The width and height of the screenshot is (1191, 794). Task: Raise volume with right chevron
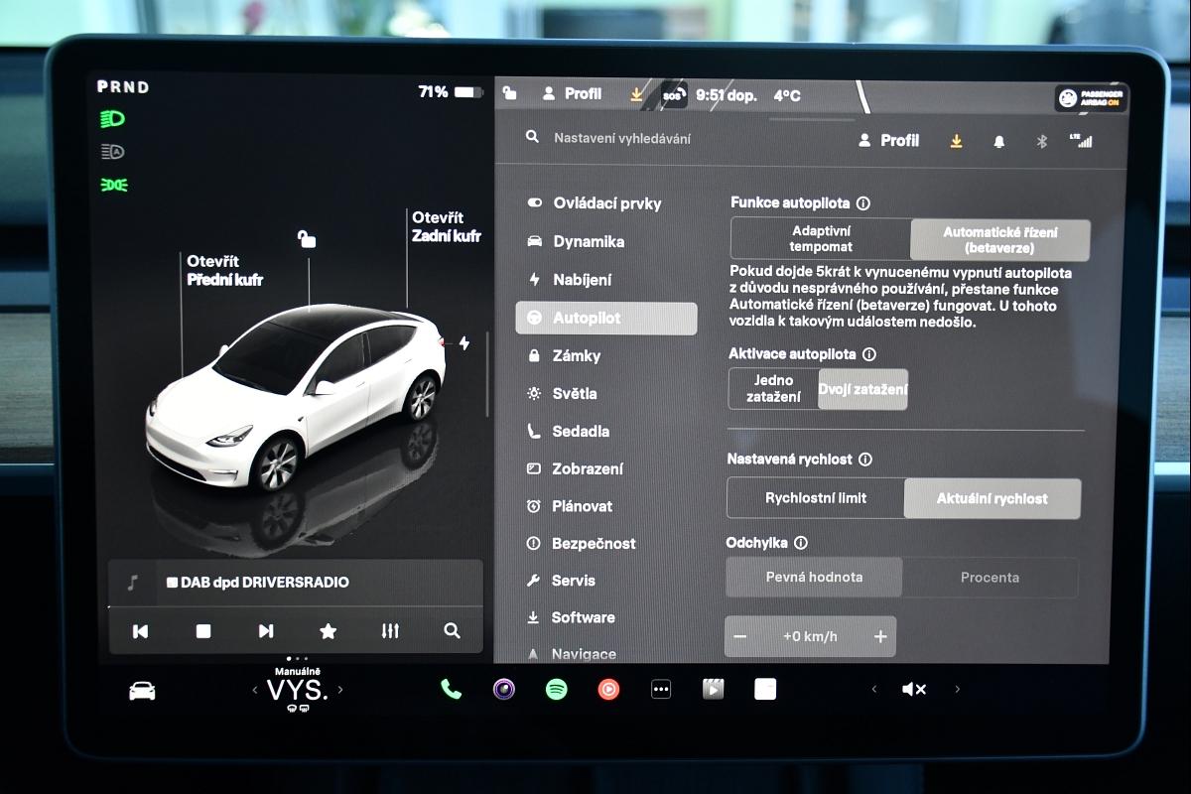point(957,690)
